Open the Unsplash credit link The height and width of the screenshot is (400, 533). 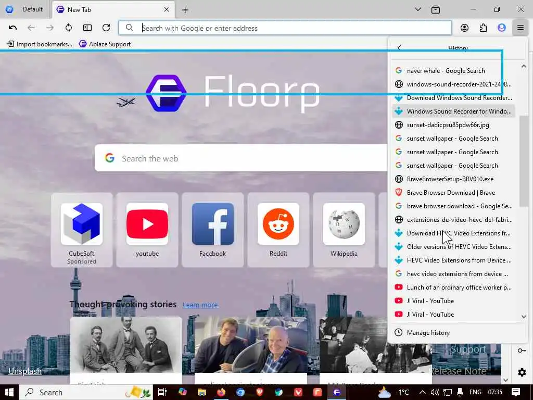click(x=25, y=371)
